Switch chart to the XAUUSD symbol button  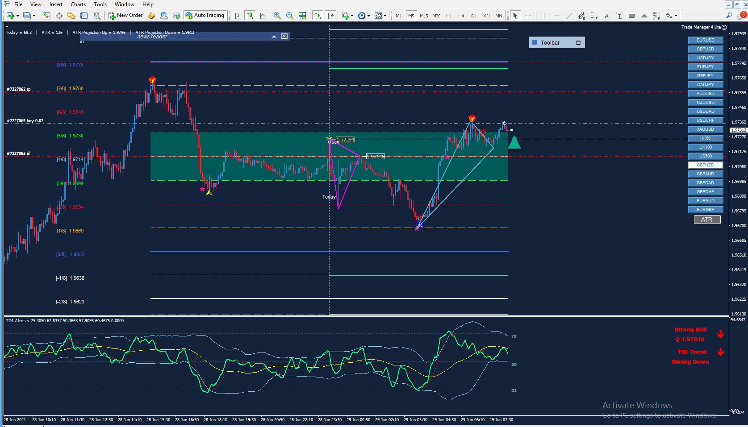pyautogui.click(x=705, y=129)
